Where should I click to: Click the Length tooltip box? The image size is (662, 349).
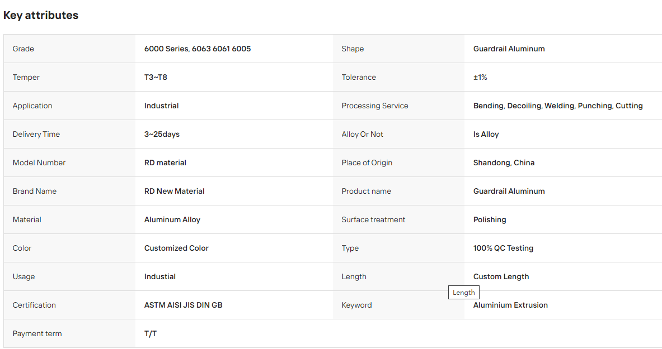point(463,292)
